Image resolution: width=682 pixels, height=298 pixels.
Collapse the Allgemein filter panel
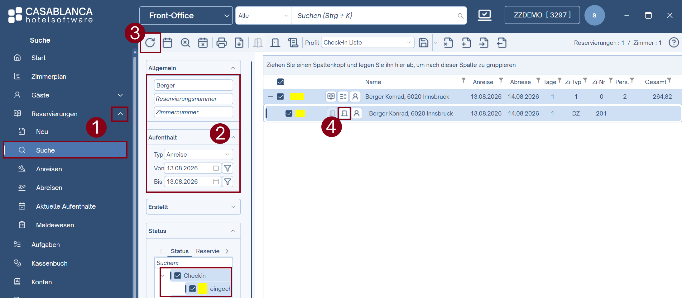[x=233, y=68]
